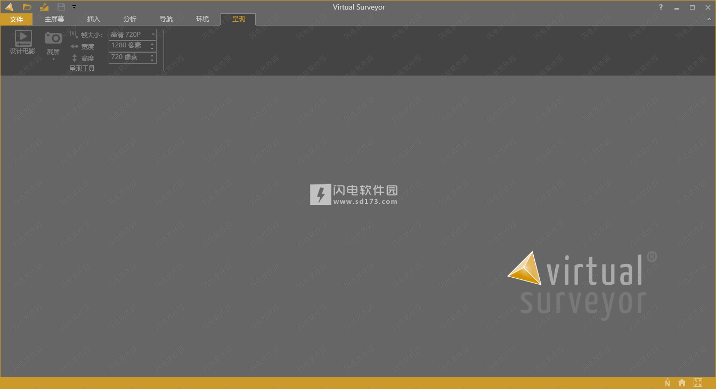Launch the 设计电影 movie designer
The height and width of the screenshot is (389, 716).
pyautogui.click(x=22, y=43)
